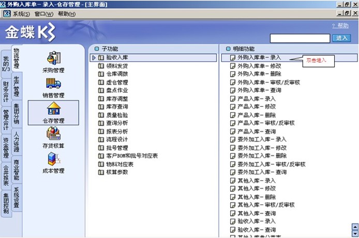This screenshot has width=359, height=238.
Task: Select 物料对应表 in the 子功能 list
Action: coord(119,164)
